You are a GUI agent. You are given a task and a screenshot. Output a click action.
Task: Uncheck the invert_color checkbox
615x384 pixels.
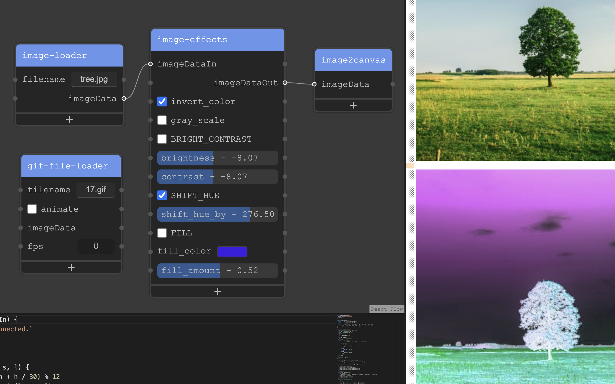[x=162, y=101]
